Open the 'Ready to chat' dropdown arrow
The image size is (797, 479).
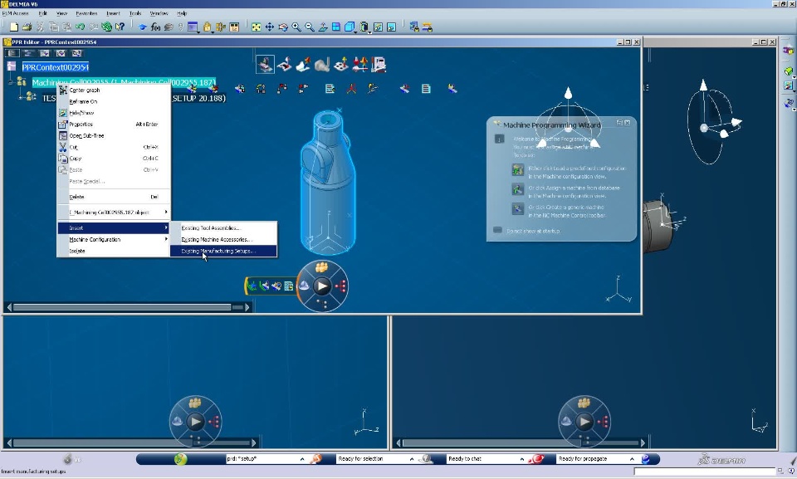click(522, 459)
